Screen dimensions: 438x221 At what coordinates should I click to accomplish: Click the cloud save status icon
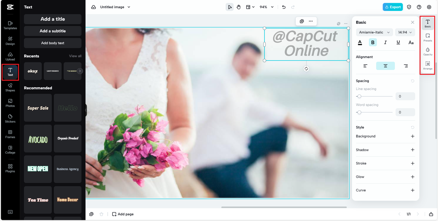click(93, 7)
